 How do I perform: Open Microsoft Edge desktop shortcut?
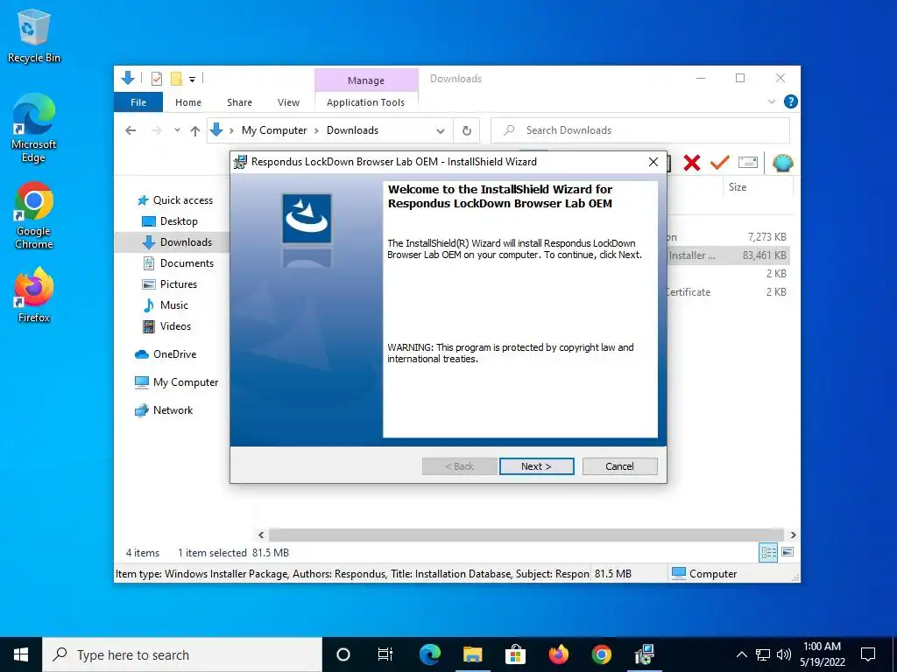34,128
